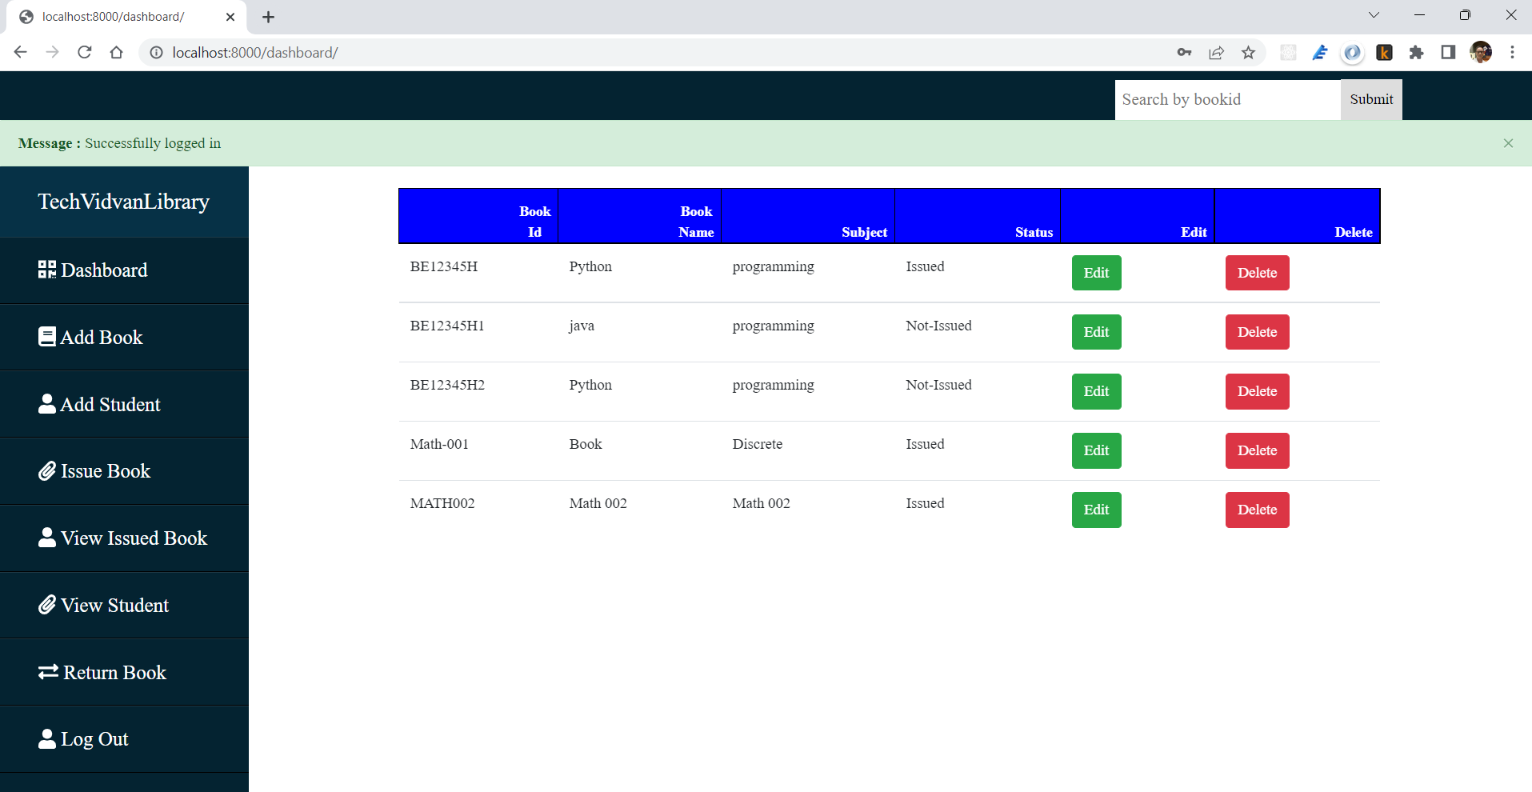This screenshot has width=1532, height=792.
Task: Select the Dashboard icon in the sidebar
Action: tap(46, 270)
